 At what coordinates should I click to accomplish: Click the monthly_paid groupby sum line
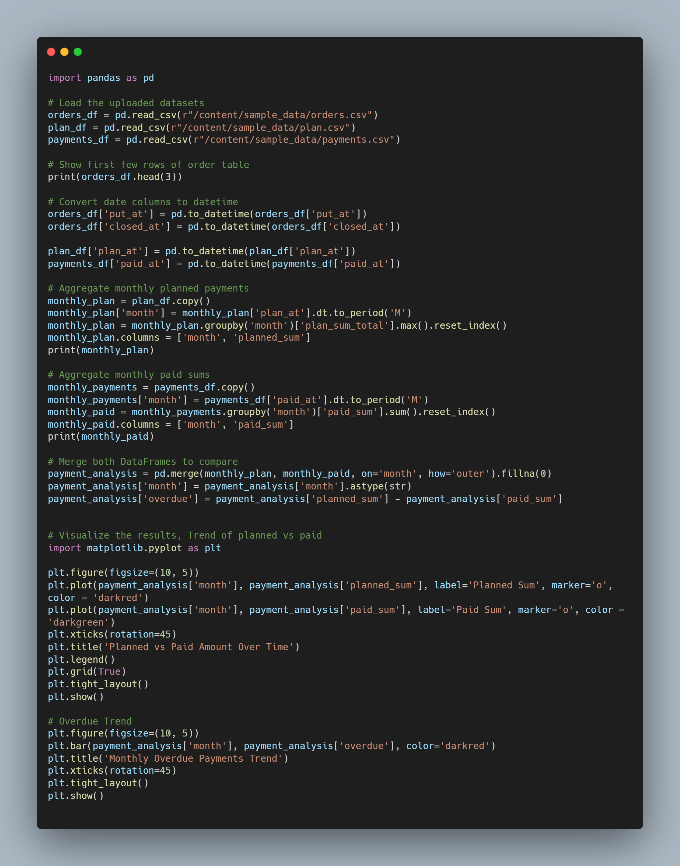272,412
